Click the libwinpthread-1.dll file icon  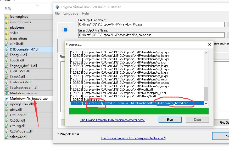7,88
